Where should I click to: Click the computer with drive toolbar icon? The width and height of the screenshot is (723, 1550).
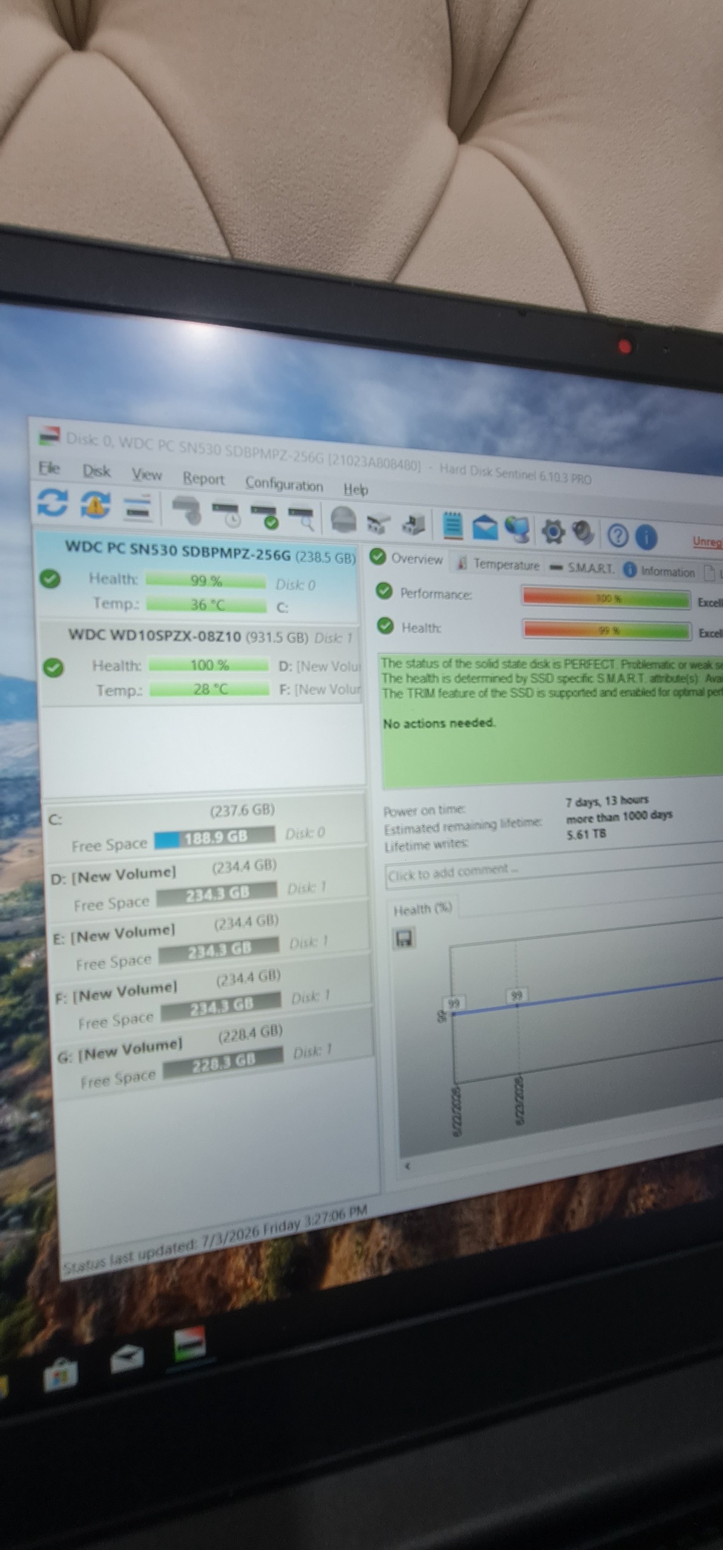click(x=413, y=524)
